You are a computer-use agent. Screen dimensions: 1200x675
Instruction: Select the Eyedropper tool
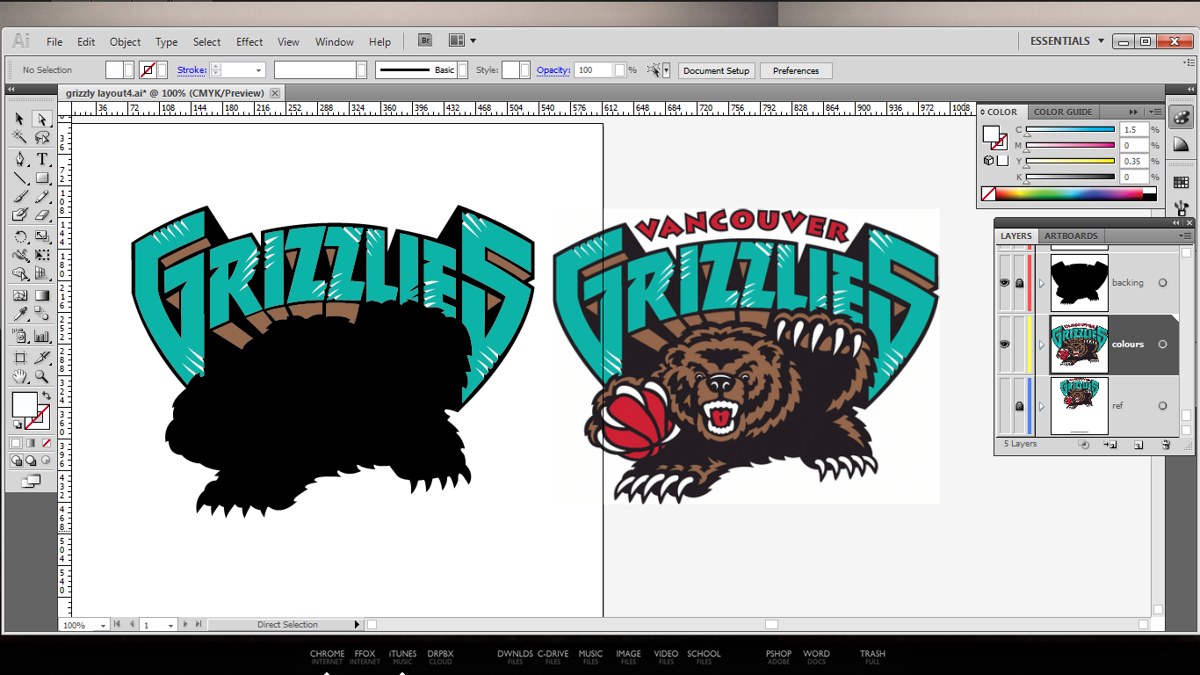19,313
